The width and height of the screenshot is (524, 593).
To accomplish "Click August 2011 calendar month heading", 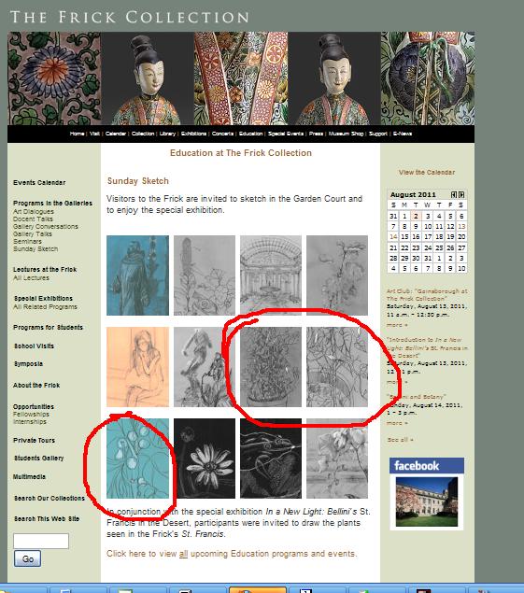I will pyautogui.click(x=413, y=194).
